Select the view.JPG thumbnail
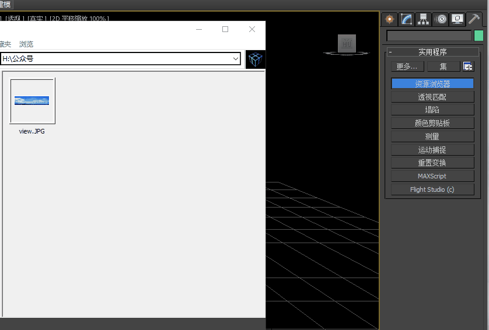489x330 pixels. tap(33, 101)
